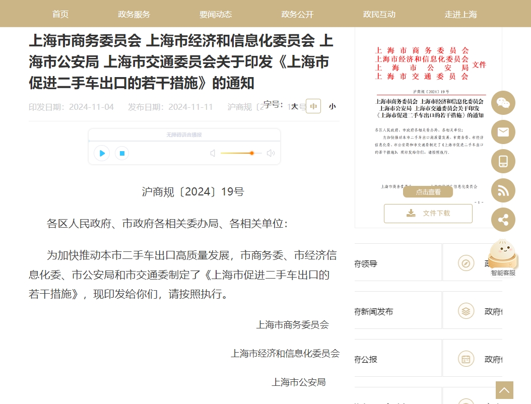This screenshot has height=404, width=531.
Task: Click 点击查看 to view the document
Action: [427, 191]
